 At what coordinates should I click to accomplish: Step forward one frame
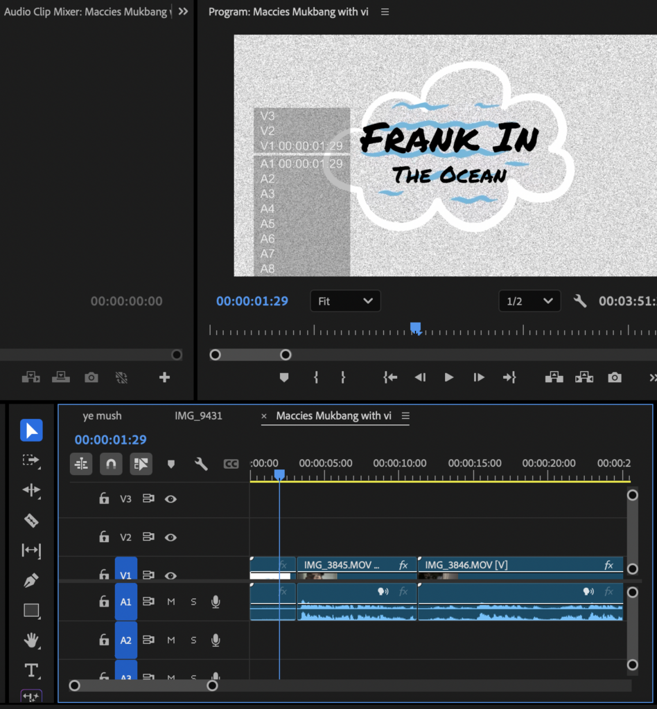click(479, 377)
